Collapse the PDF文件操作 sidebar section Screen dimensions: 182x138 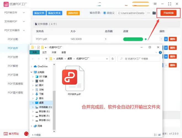coord(24,31)
